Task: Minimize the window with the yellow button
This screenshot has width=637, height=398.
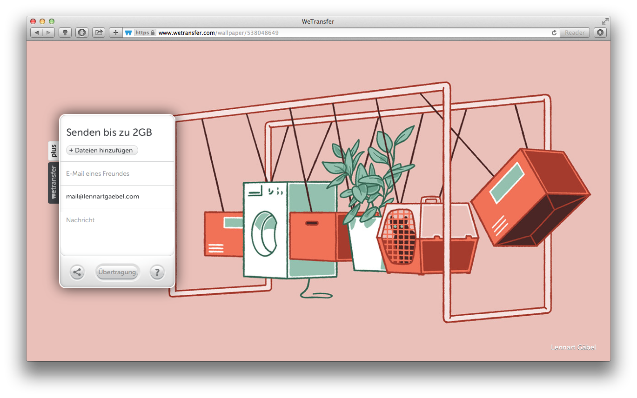Action: point(42,21)
